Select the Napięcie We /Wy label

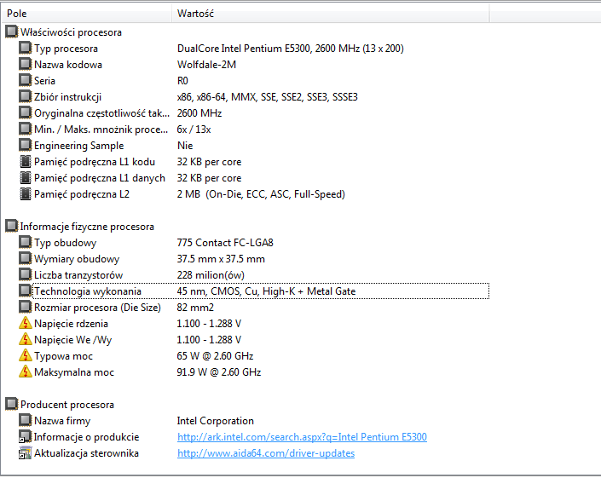[72, 340]
